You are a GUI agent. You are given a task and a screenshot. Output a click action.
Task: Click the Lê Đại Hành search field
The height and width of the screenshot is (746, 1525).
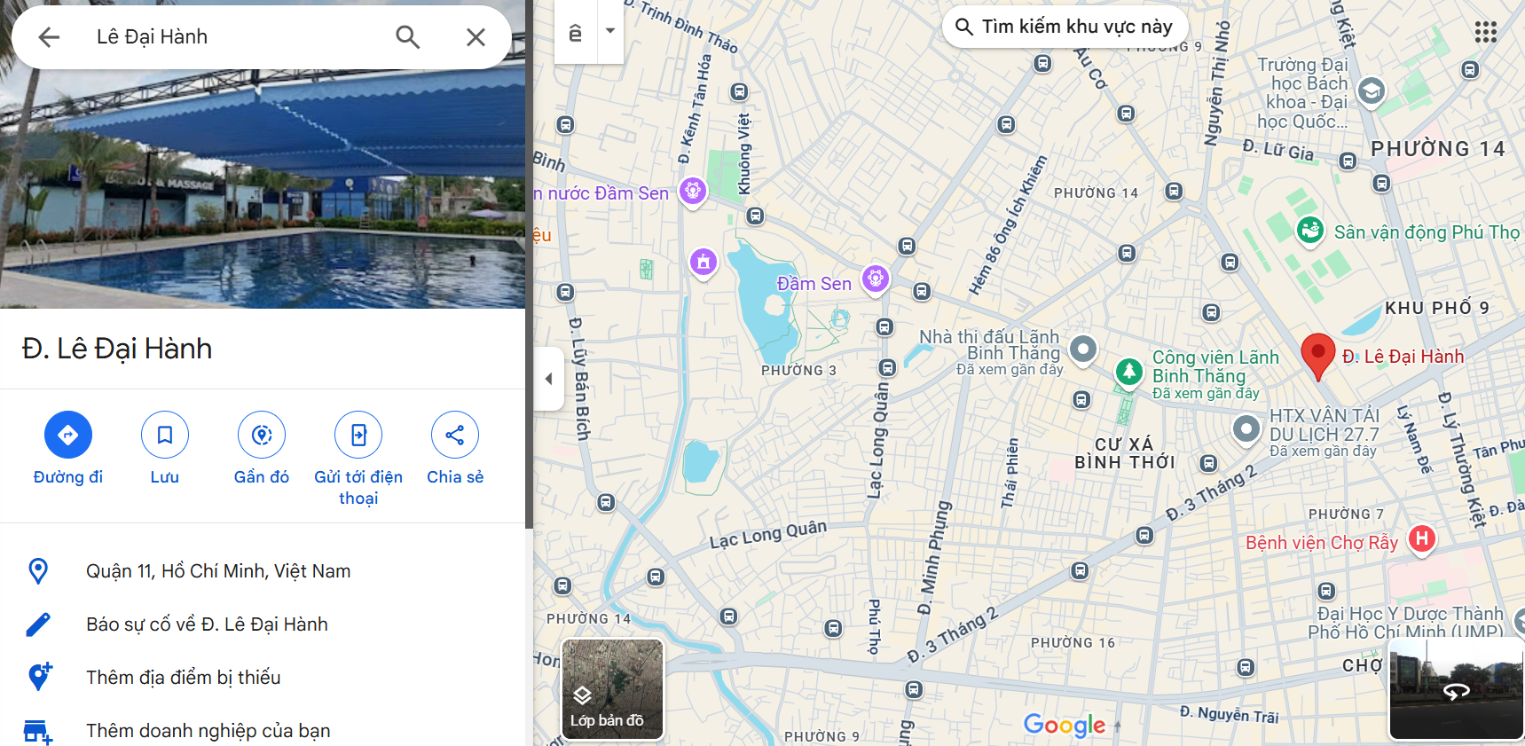tap(235, 36)
